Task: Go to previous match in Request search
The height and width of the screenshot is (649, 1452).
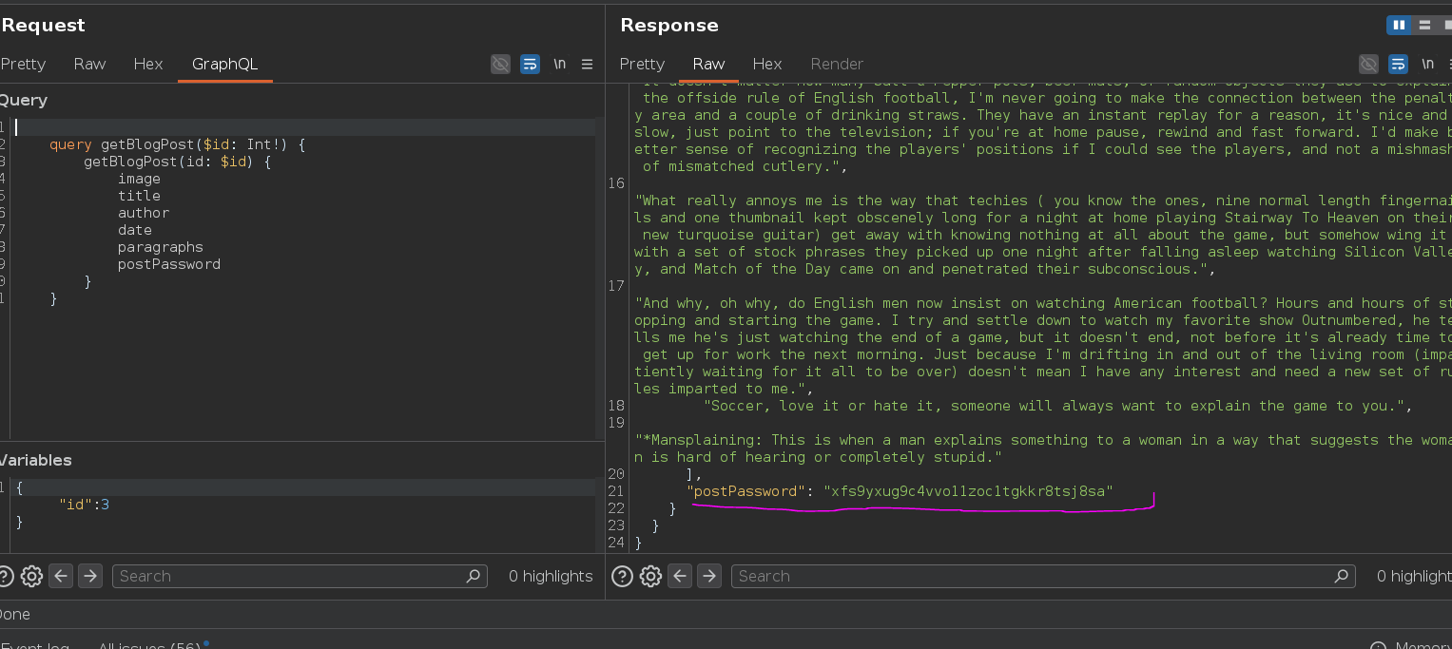Action: pos(61,576)
